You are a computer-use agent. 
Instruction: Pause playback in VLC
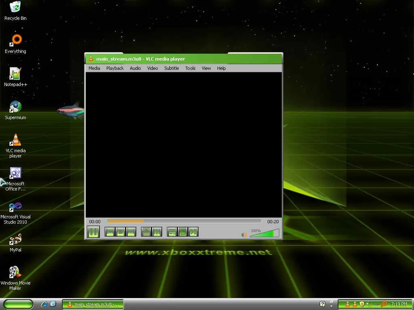coord(93,232)
